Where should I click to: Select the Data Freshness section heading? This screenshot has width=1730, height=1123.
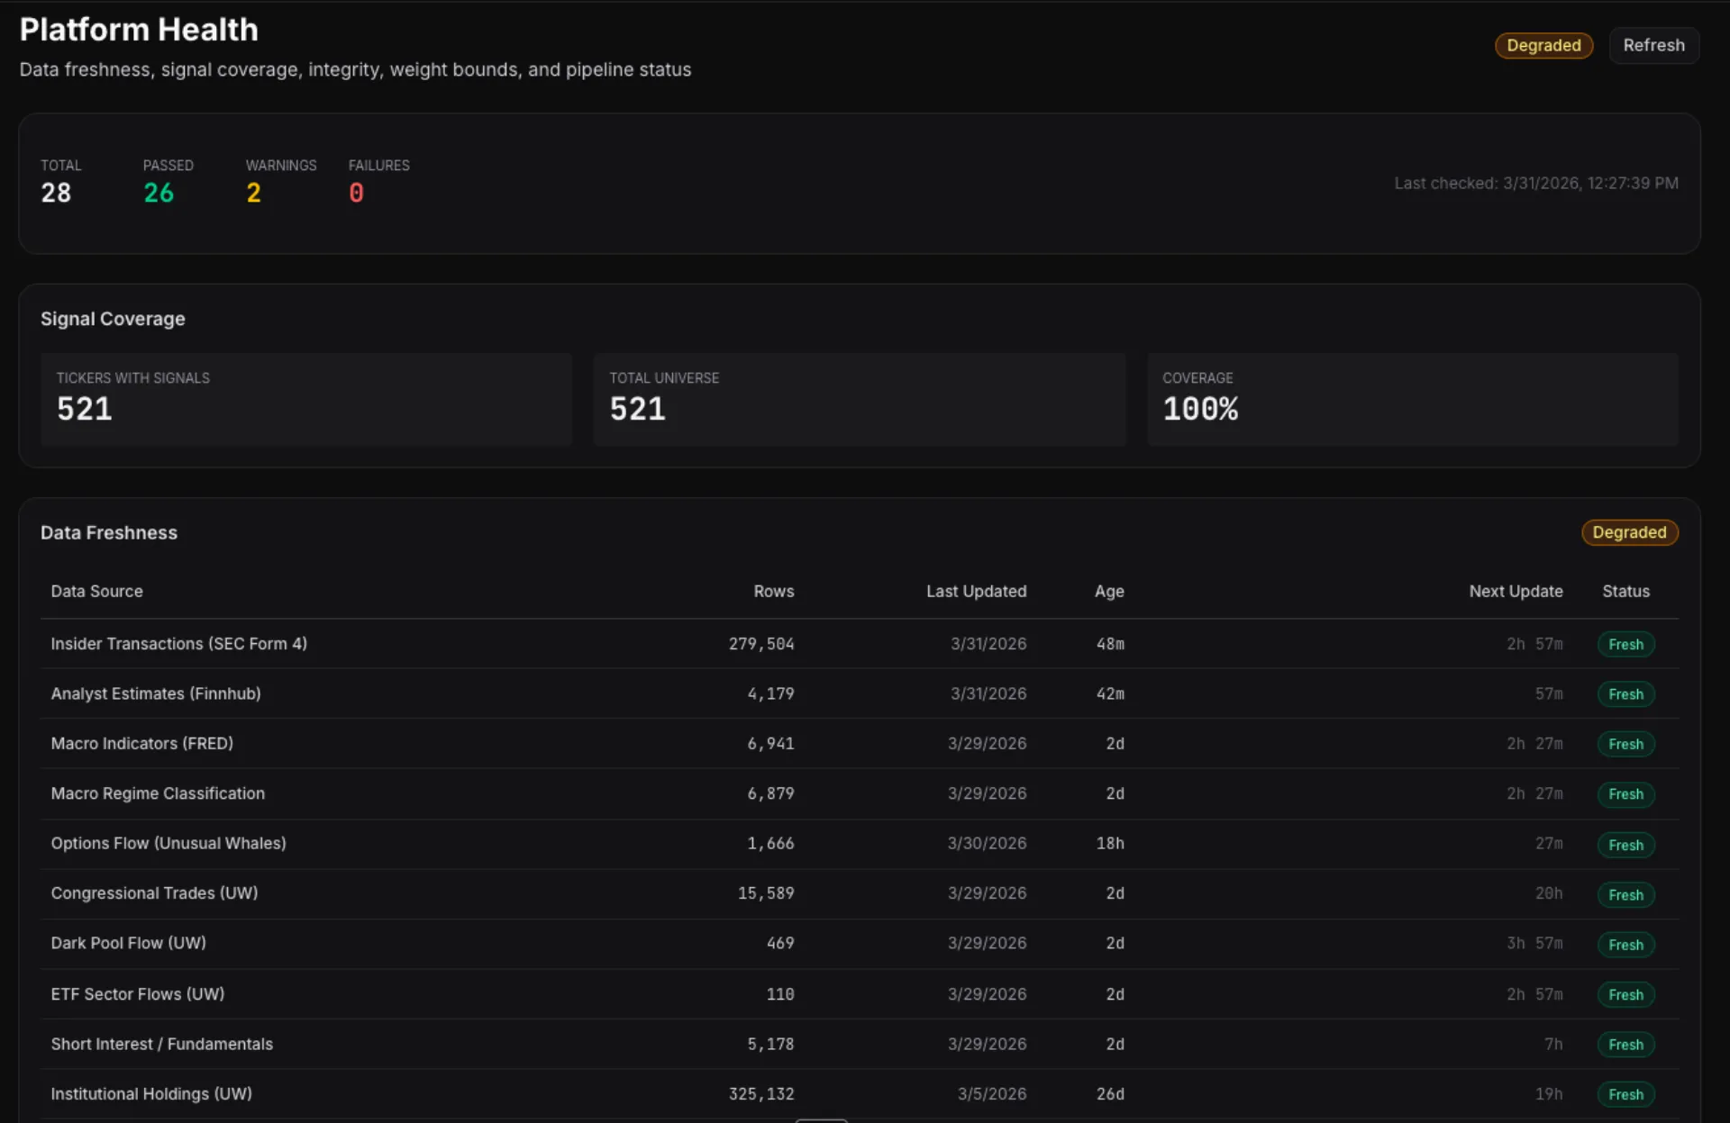coord(109,532)
